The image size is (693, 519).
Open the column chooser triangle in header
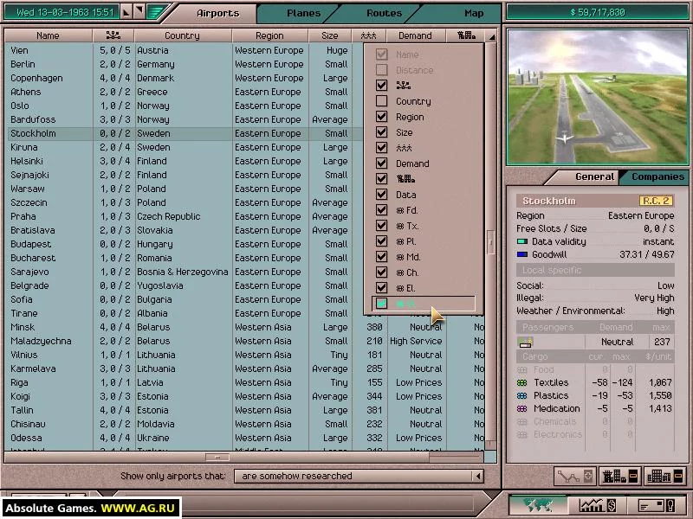click(x=491, y=36)
